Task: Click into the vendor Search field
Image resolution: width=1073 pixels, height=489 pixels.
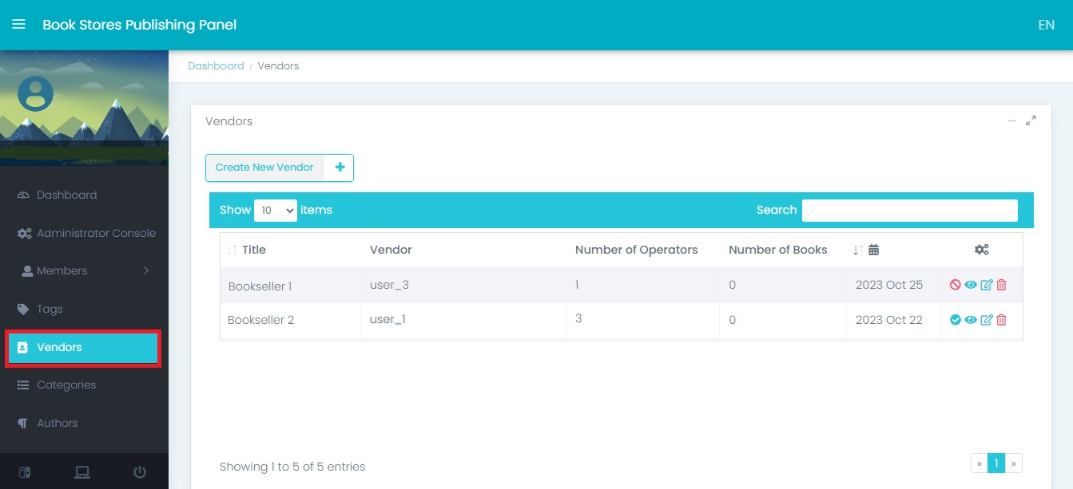Action: pyautogui.click(x=909, y=210)
